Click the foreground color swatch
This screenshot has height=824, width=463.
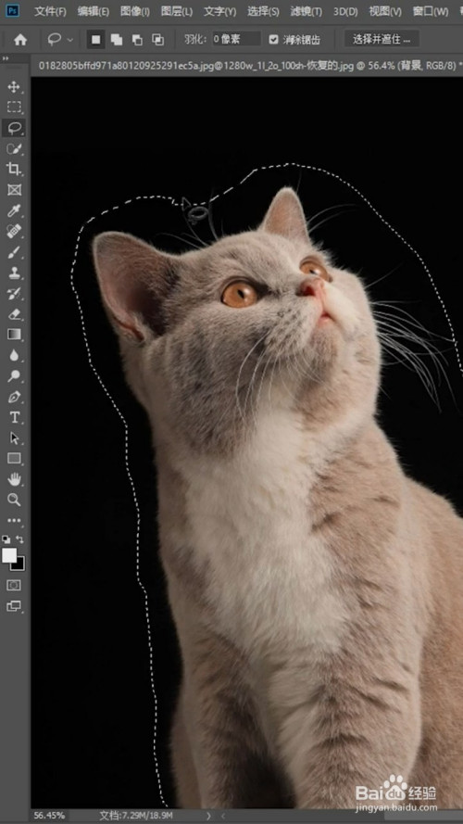coord(9,555)
